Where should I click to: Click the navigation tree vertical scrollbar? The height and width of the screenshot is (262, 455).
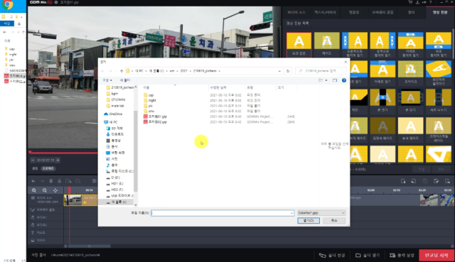pos(135,151)
